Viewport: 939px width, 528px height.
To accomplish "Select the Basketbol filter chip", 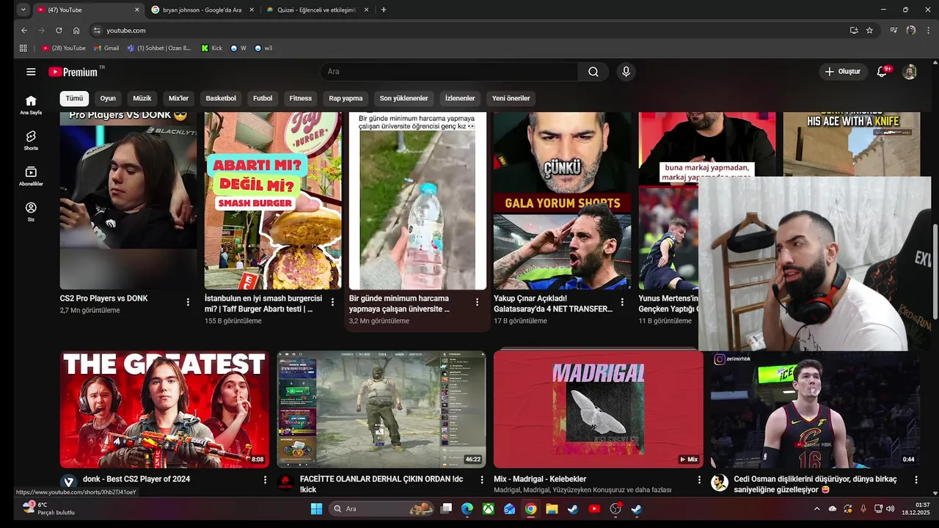I will click(x=221, y=98).
